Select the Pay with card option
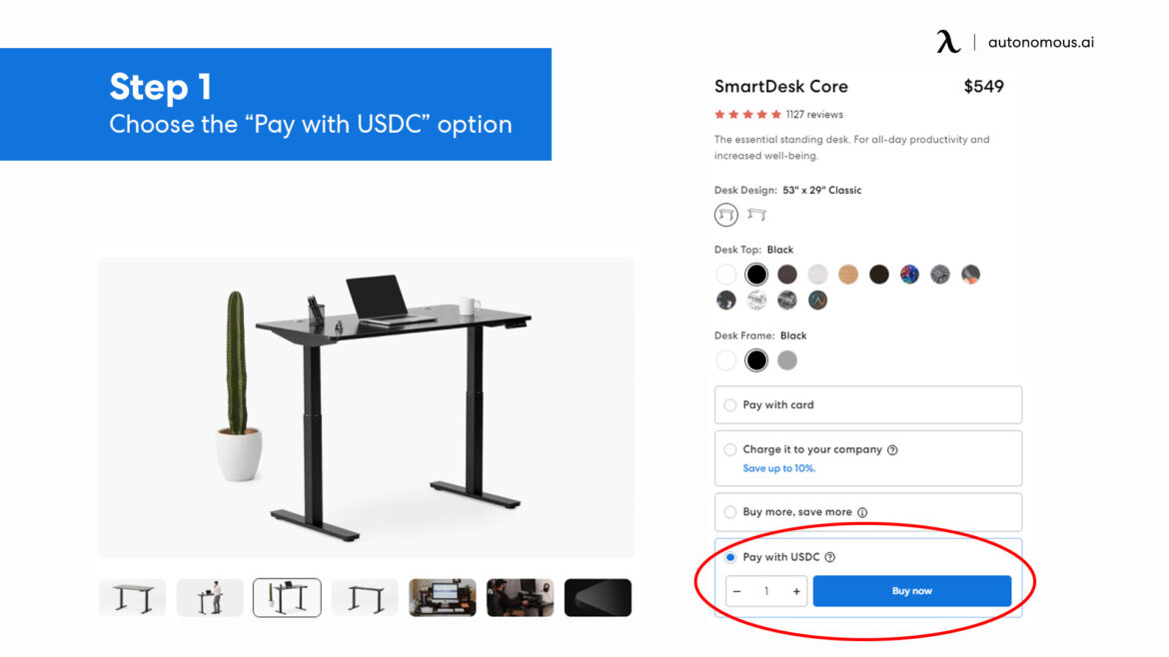 point(730,405)
